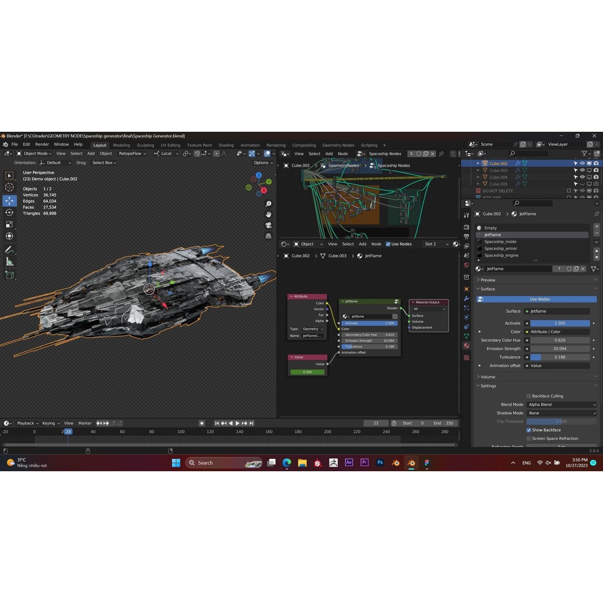Switch to the Shading workspace tab
This screenshot has height=603, width=603.
226,145
